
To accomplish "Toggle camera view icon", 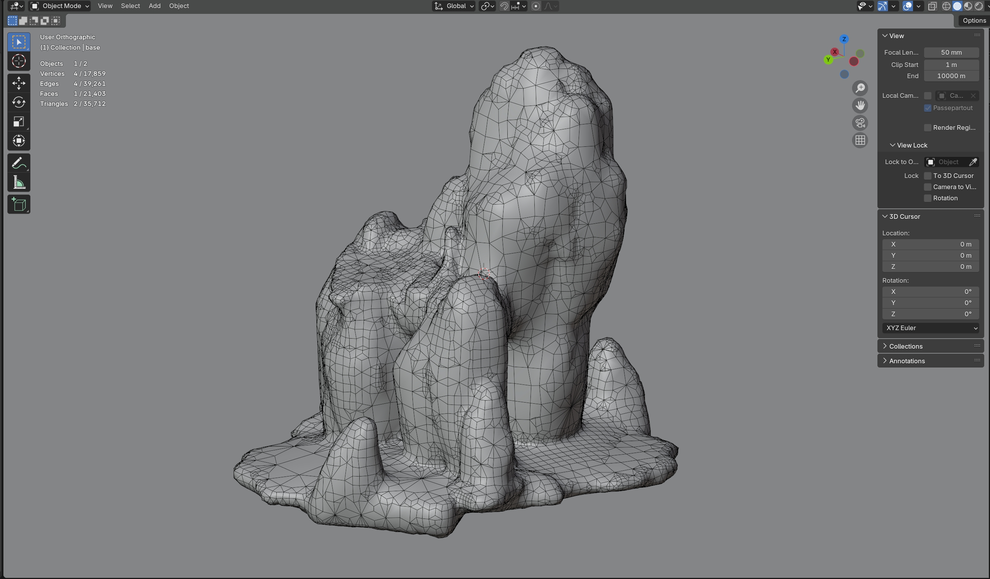I will [860, 123].
